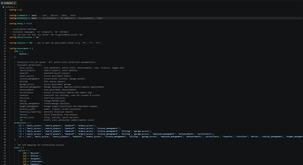The height and width of the screenshot is (165, 303).
Task: Click the Lua icon in the breadcrumb bar
Action: point(4,7)
